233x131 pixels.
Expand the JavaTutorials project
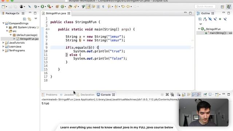(x=3, y=43)
